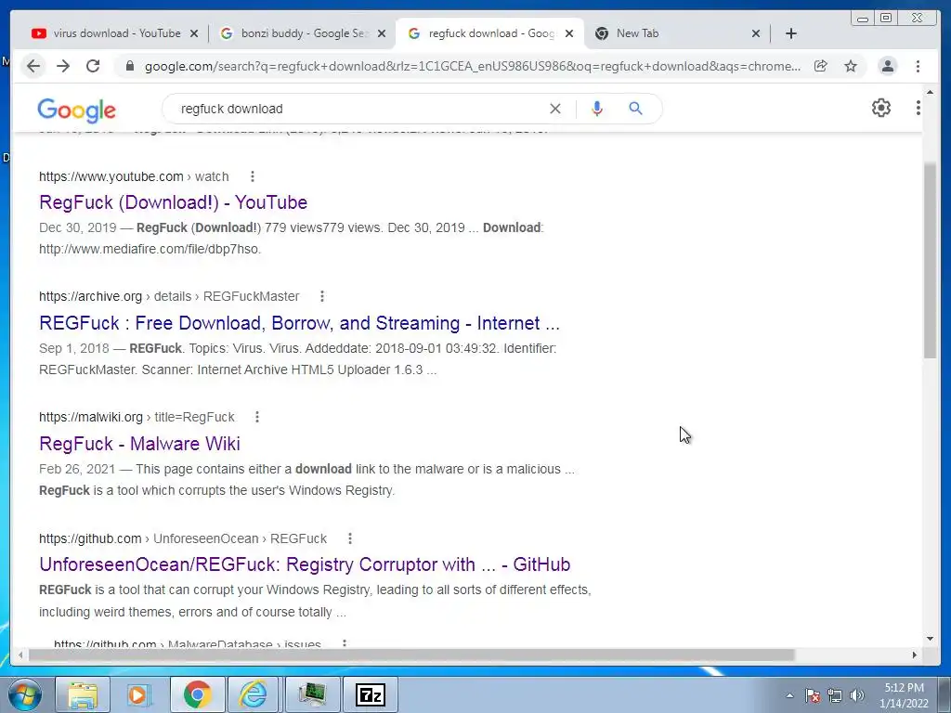Screen dimensions: 951x713
Task: Share this page via the share icon
Action: 821,66
